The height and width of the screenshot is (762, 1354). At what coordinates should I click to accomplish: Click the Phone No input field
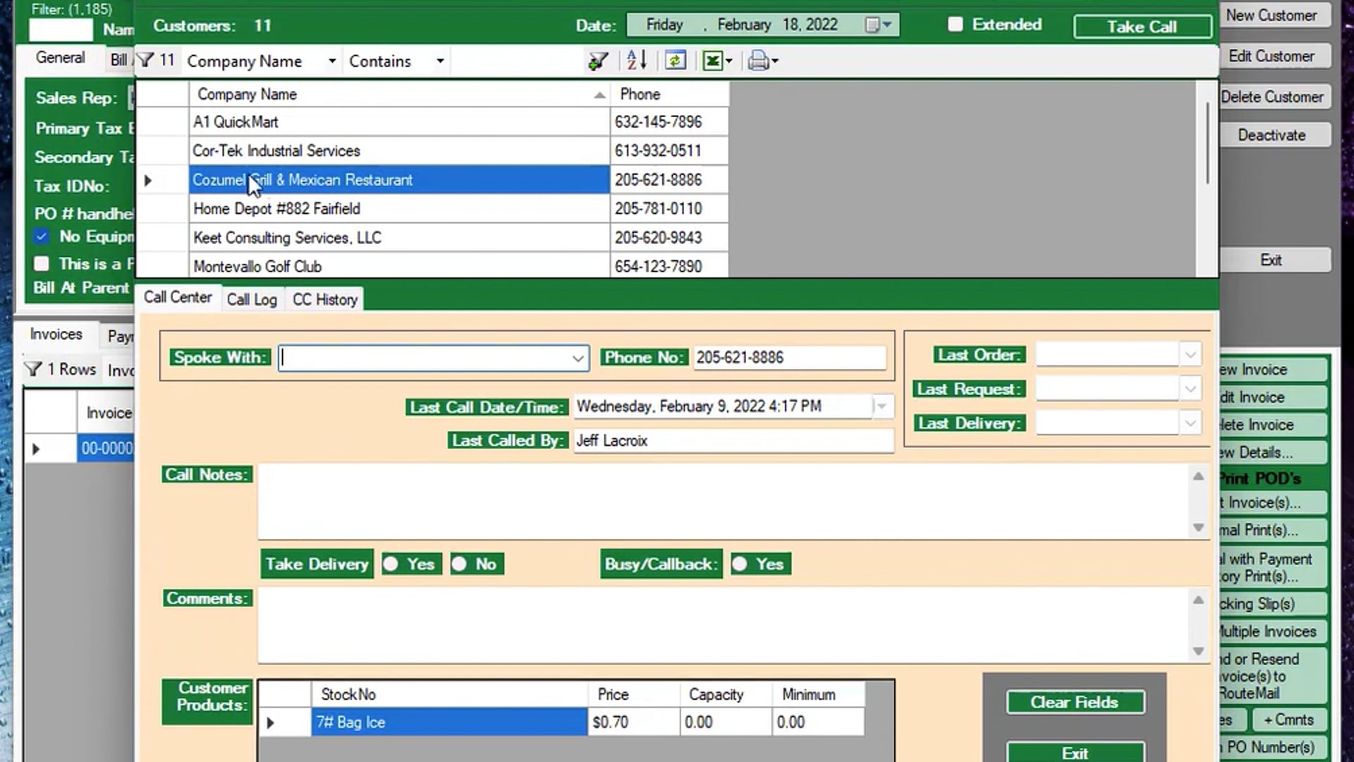pyautogui.click(x=789, y=358)
